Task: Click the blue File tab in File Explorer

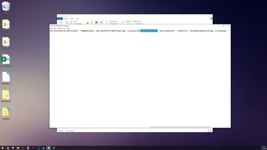Action: 60,18
